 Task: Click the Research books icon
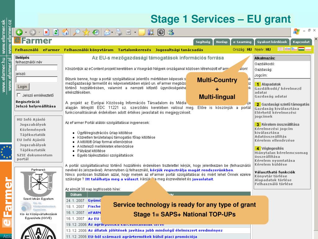tap(151, 32)
